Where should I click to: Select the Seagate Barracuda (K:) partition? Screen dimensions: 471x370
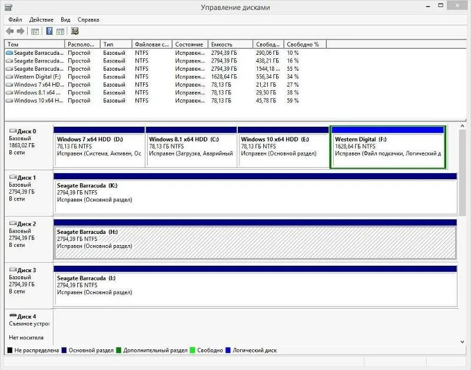(256, 193)
